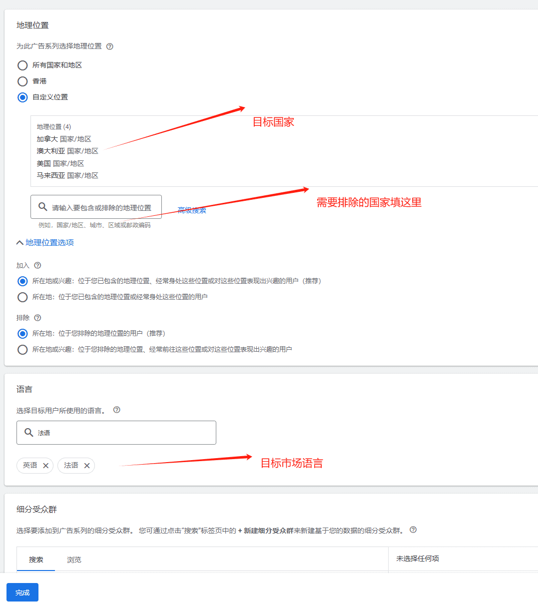Focus the language search field with 法语
Viewport: 538px width, 607px height.
tap(116, 433)
